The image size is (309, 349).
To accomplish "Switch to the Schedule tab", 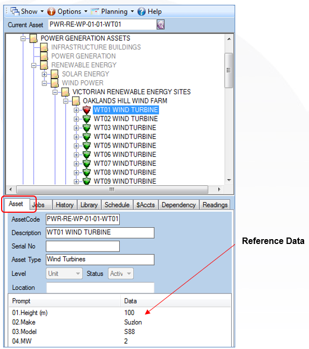I will coord(117,205).
